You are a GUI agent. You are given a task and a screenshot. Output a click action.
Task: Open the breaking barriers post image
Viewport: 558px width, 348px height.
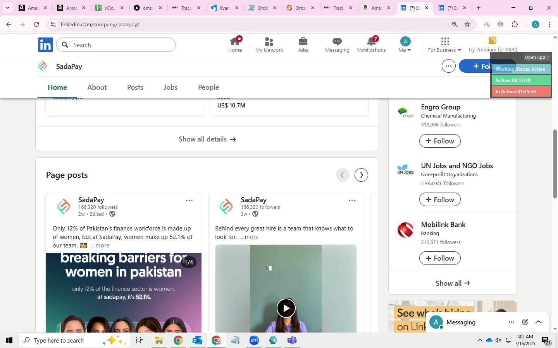pos(124,293)
